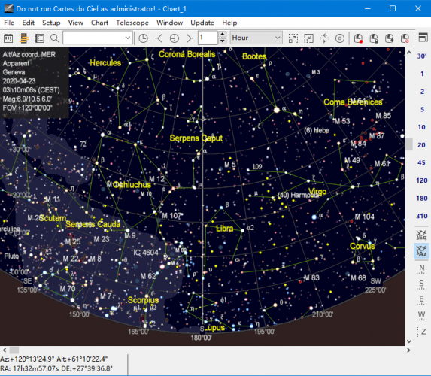Image resolution: width=431 pixels, height=376 pixels.
Task: Open the Chart menu
Action: tap(99, 23)
